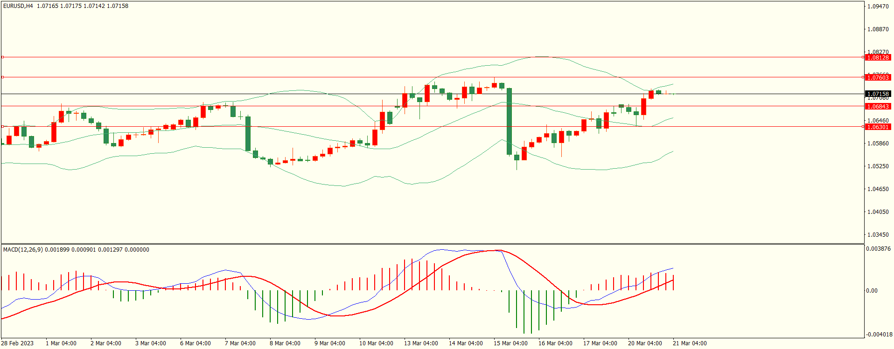Click the 21 Mar 04:00 time label
The height and width of the screenshot is (349, 894).
pos(690,343)
